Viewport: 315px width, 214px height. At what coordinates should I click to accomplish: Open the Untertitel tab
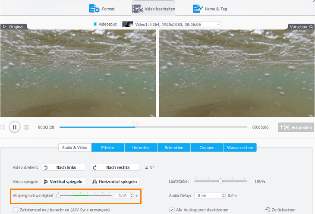pyautogui.click(x=141, y=148)
